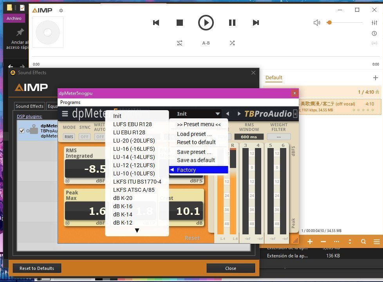Switch to Sound Effects tab
383x282 pixels.
(29, 106)
